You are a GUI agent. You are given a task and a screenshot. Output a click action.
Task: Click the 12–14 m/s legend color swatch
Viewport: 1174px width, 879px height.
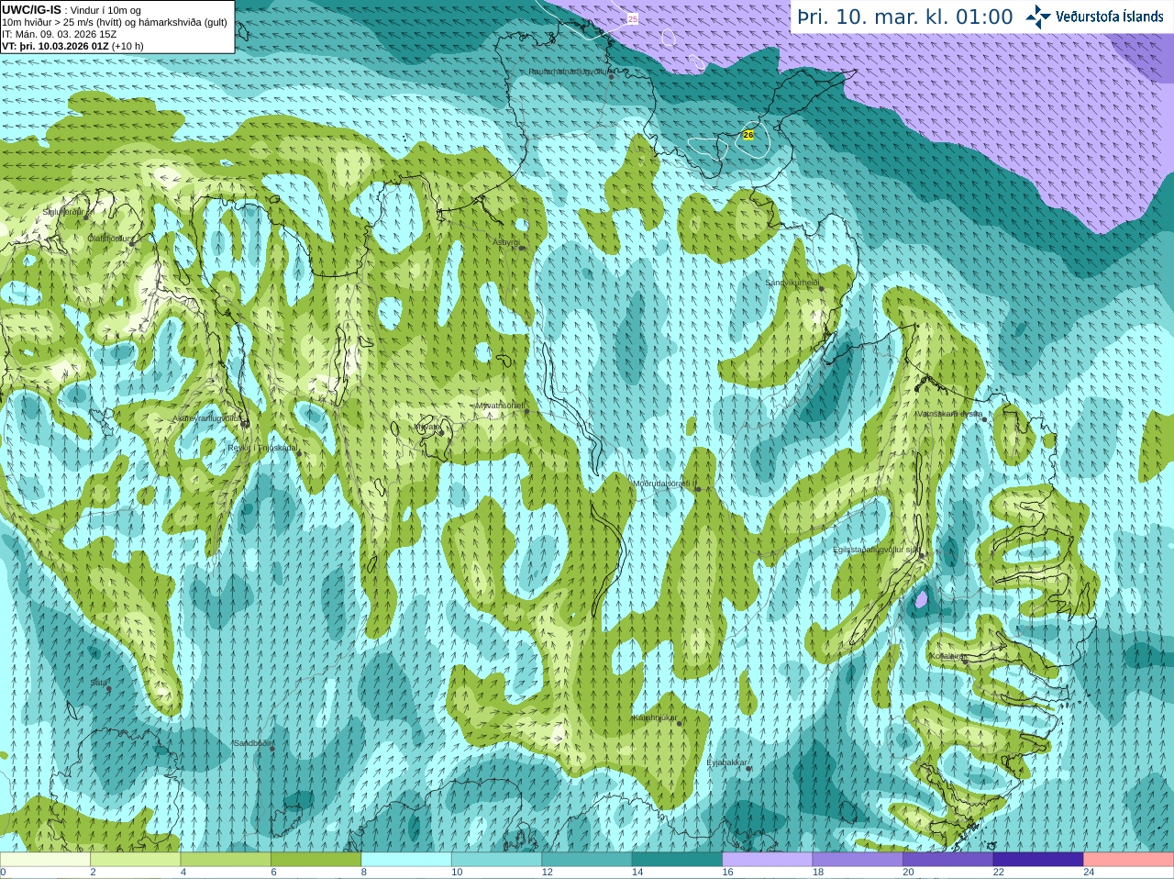(587, 860)
